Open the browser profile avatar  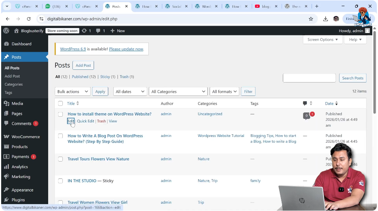click(x=336, y=19)
